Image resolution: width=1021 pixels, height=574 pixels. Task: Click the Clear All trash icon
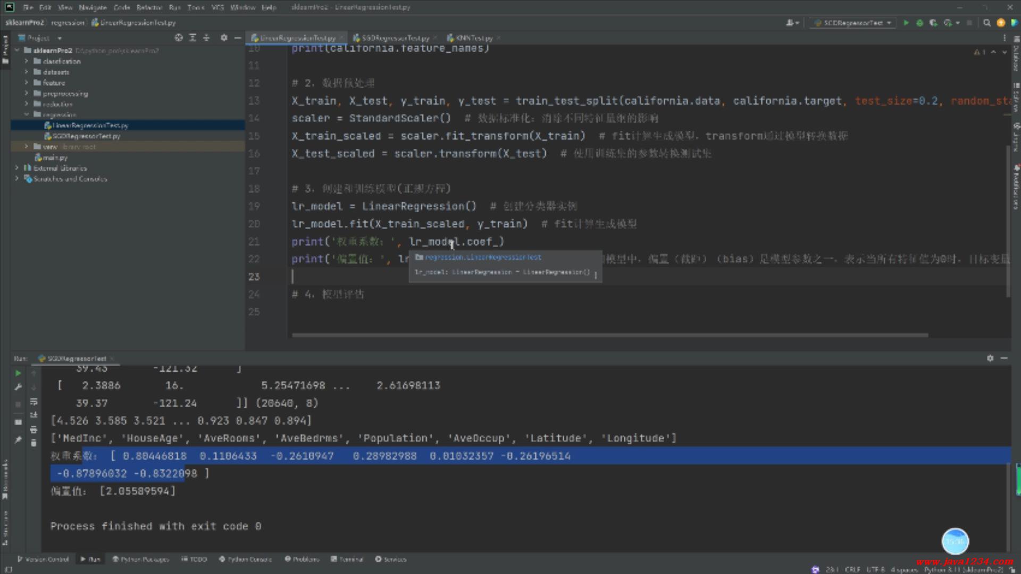(34, 443)
